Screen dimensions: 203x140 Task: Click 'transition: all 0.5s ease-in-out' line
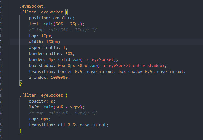tap(69, 125)
